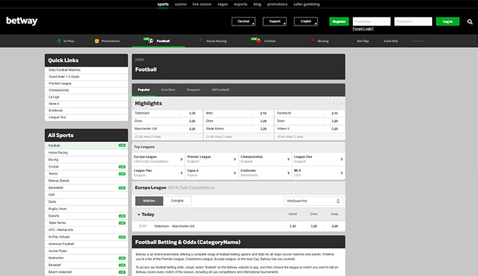Go to next Highlights slide arrow
The height and width of the screenshot is (276, 478).
[x=341, y=104]
